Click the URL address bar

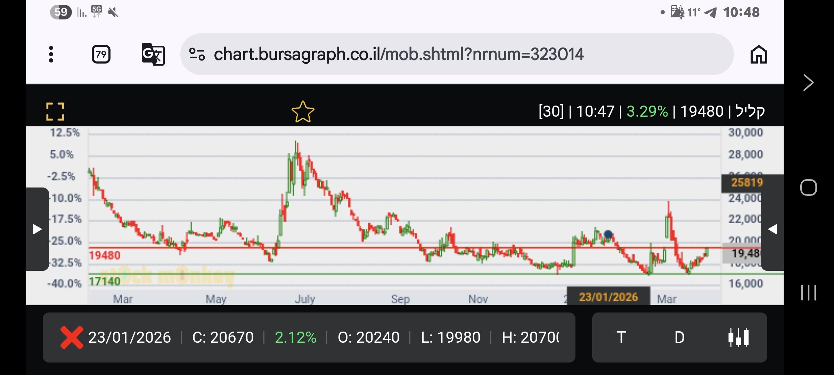[x=399, y=55]
